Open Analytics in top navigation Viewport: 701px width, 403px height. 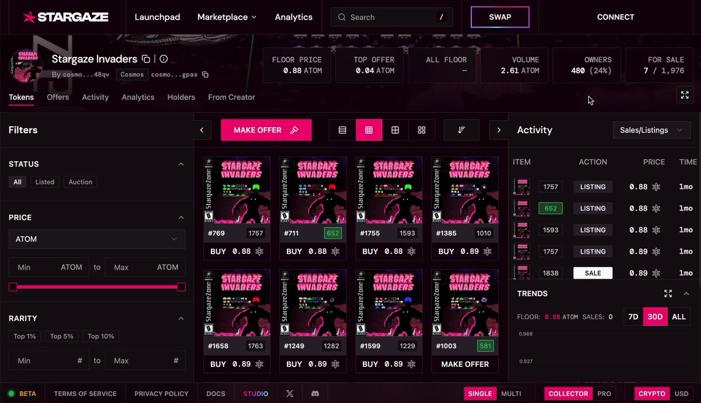293,17
